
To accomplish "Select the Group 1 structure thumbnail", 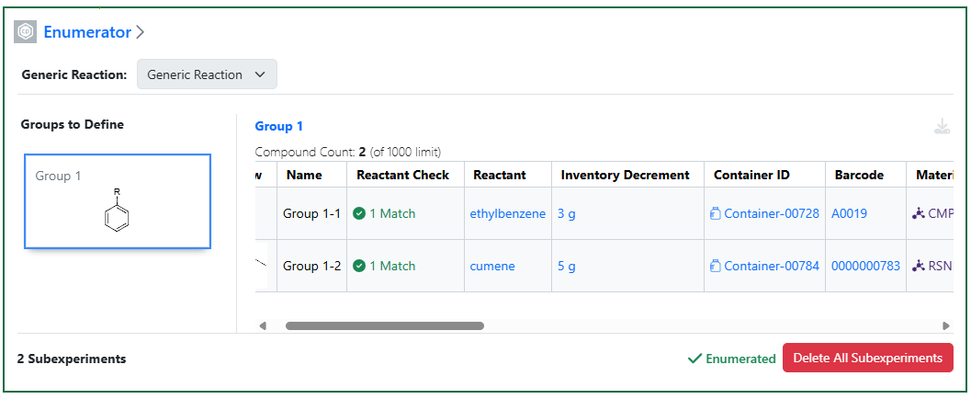I will click(x=118, y=201).
